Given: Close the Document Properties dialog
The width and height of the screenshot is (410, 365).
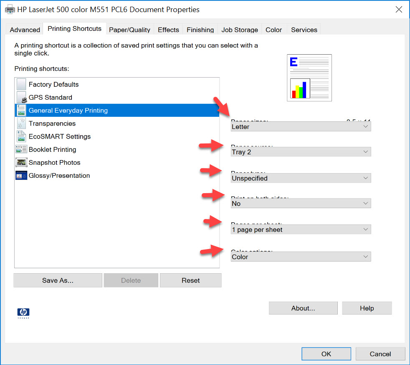Looking at the screenshot, I should [399, 10].
